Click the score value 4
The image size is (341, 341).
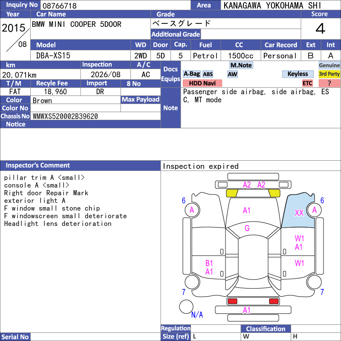pos(321,29)
